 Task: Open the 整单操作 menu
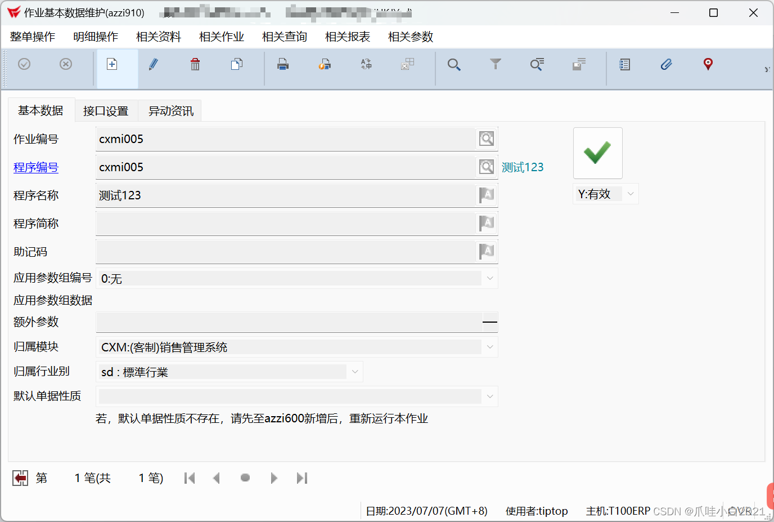pyautogui.click(x=33, y=37)
